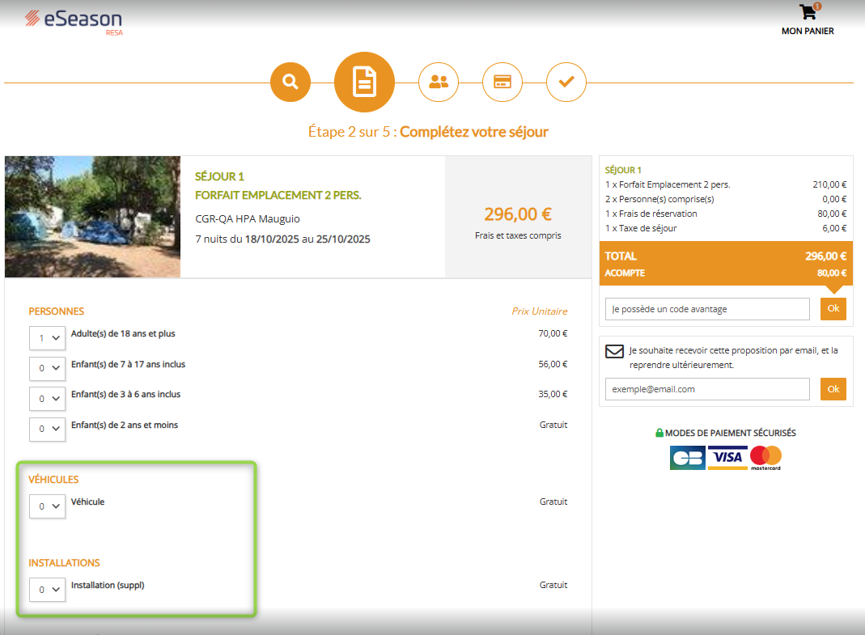Screen dimensions: 865x635
Task: Select the payment card step icon
Action: tap(502, 82)
